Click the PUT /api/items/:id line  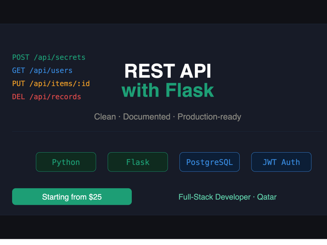pyautogui.click(x=51, y=84)
